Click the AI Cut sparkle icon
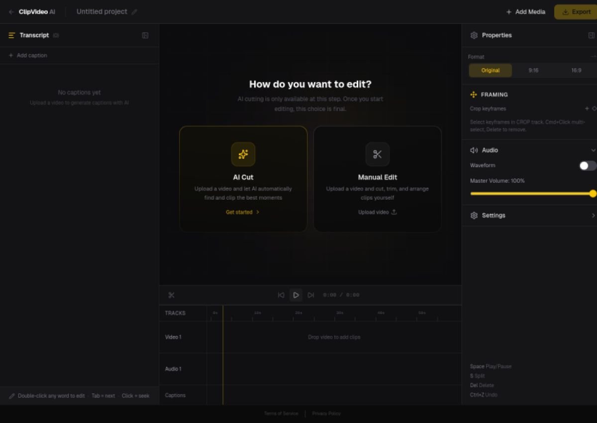Image resolution: width=597 pixels, height=423 pixels. point(243,154)
